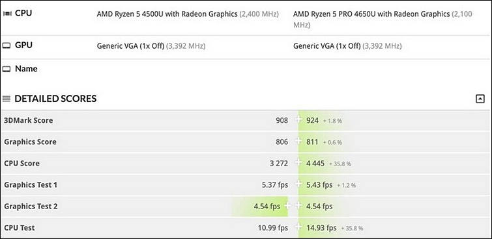Click plus icon in CPU Score row
This screenshot has height=239, width=492.
point(298,163)
